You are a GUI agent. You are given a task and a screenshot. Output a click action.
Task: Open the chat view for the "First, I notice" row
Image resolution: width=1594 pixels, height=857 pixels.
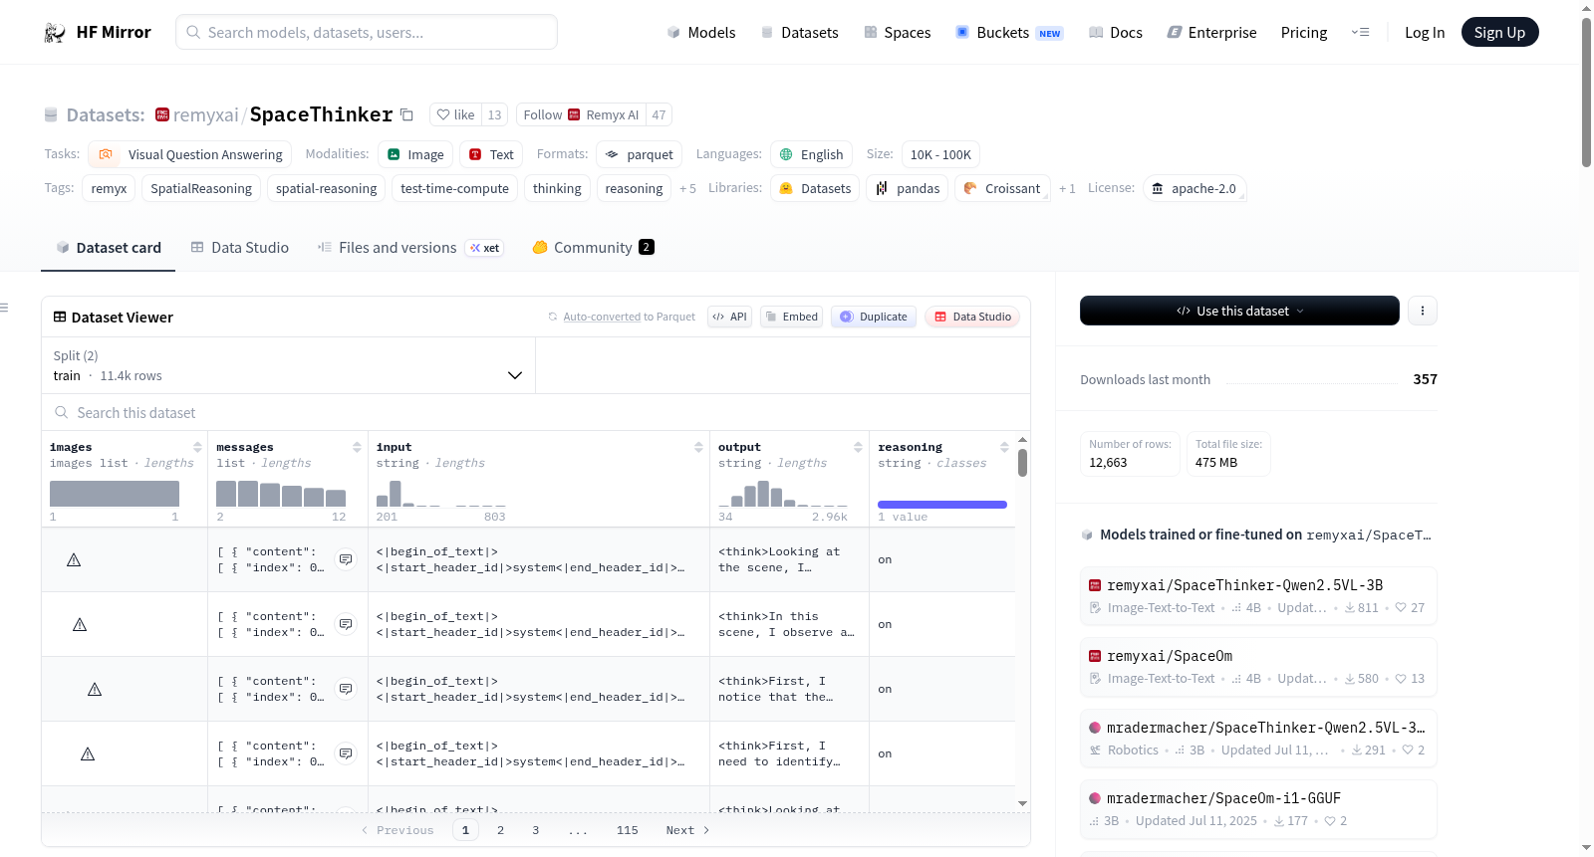pyautogui.click(x=346, y=689)
